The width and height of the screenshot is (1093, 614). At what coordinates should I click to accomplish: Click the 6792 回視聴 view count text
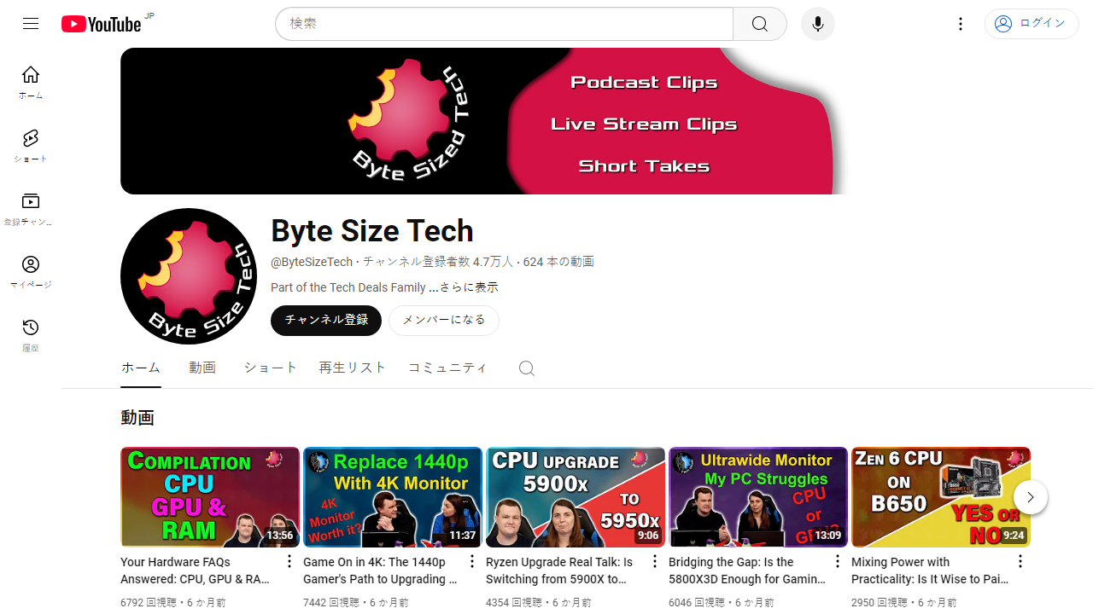(x=149, y=602)
